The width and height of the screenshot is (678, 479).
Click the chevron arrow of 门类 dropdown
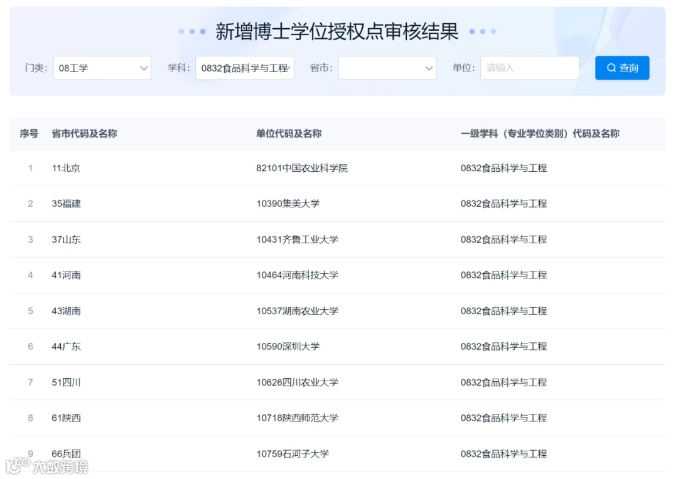click(x=144, y=68)
